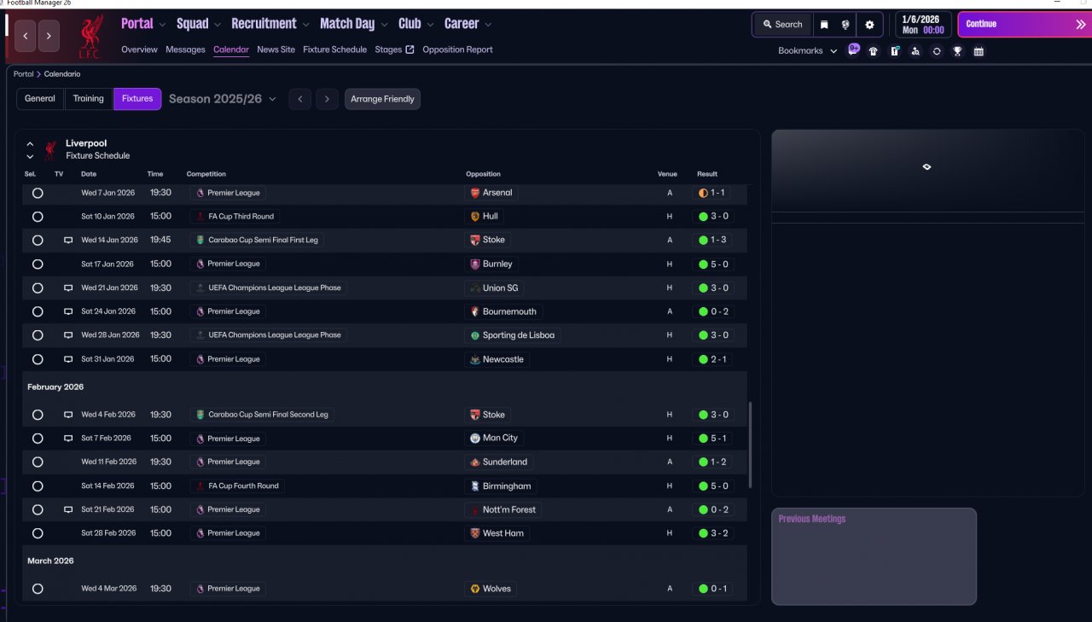Open the exclamation report icon in the bookmarks bar
This screenshot has width=1092, height=622.
(894, 51)
